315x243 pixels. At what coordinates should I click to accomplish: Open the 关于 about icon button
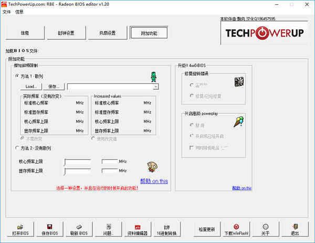(266, 229)
